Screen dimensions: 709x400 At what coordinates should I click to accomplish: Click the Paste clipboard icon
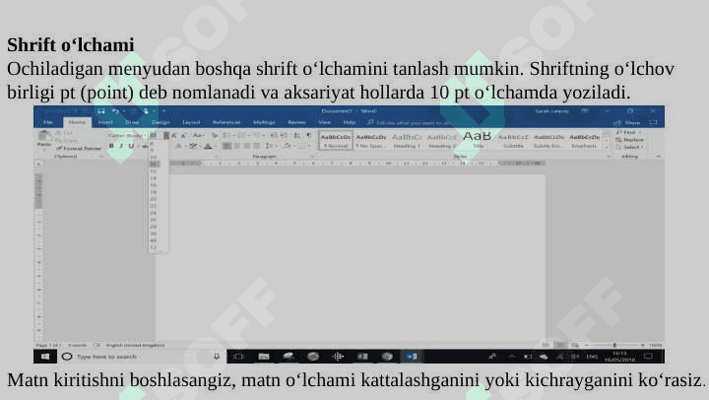44,136
